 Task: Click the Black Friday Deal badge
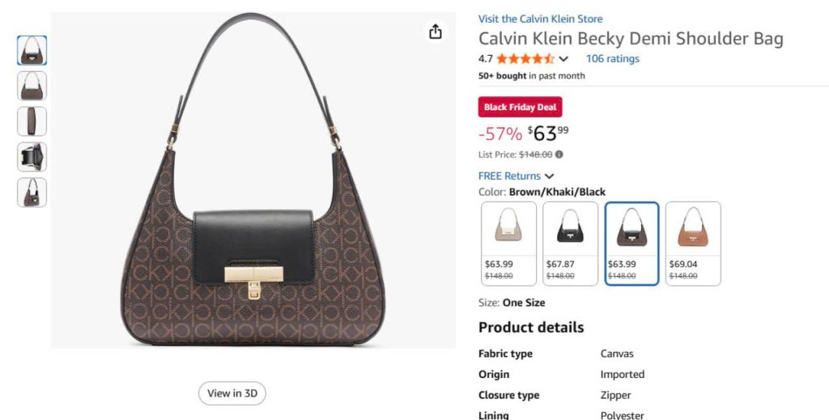(520, 107)
